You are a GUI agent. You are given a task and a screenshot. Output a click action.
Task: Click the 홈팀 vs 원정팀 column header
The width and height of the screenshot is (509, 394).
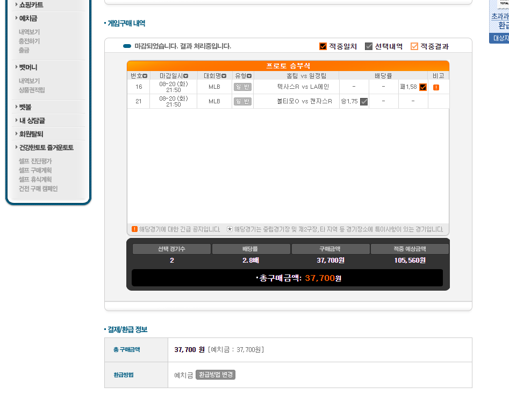coord(306,76)
